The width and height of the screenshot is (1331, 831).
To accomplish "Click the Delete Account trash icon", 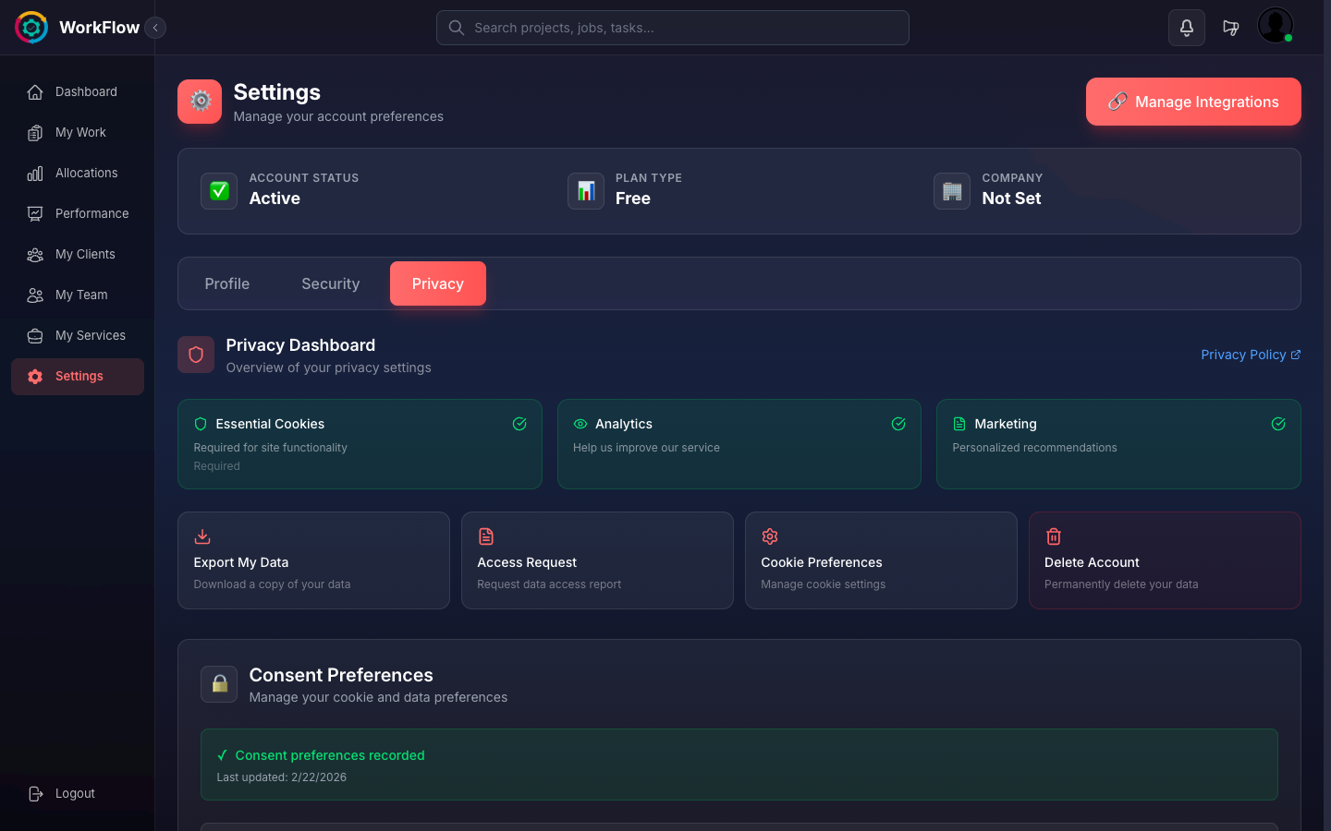I will [x=1054, y=536].
